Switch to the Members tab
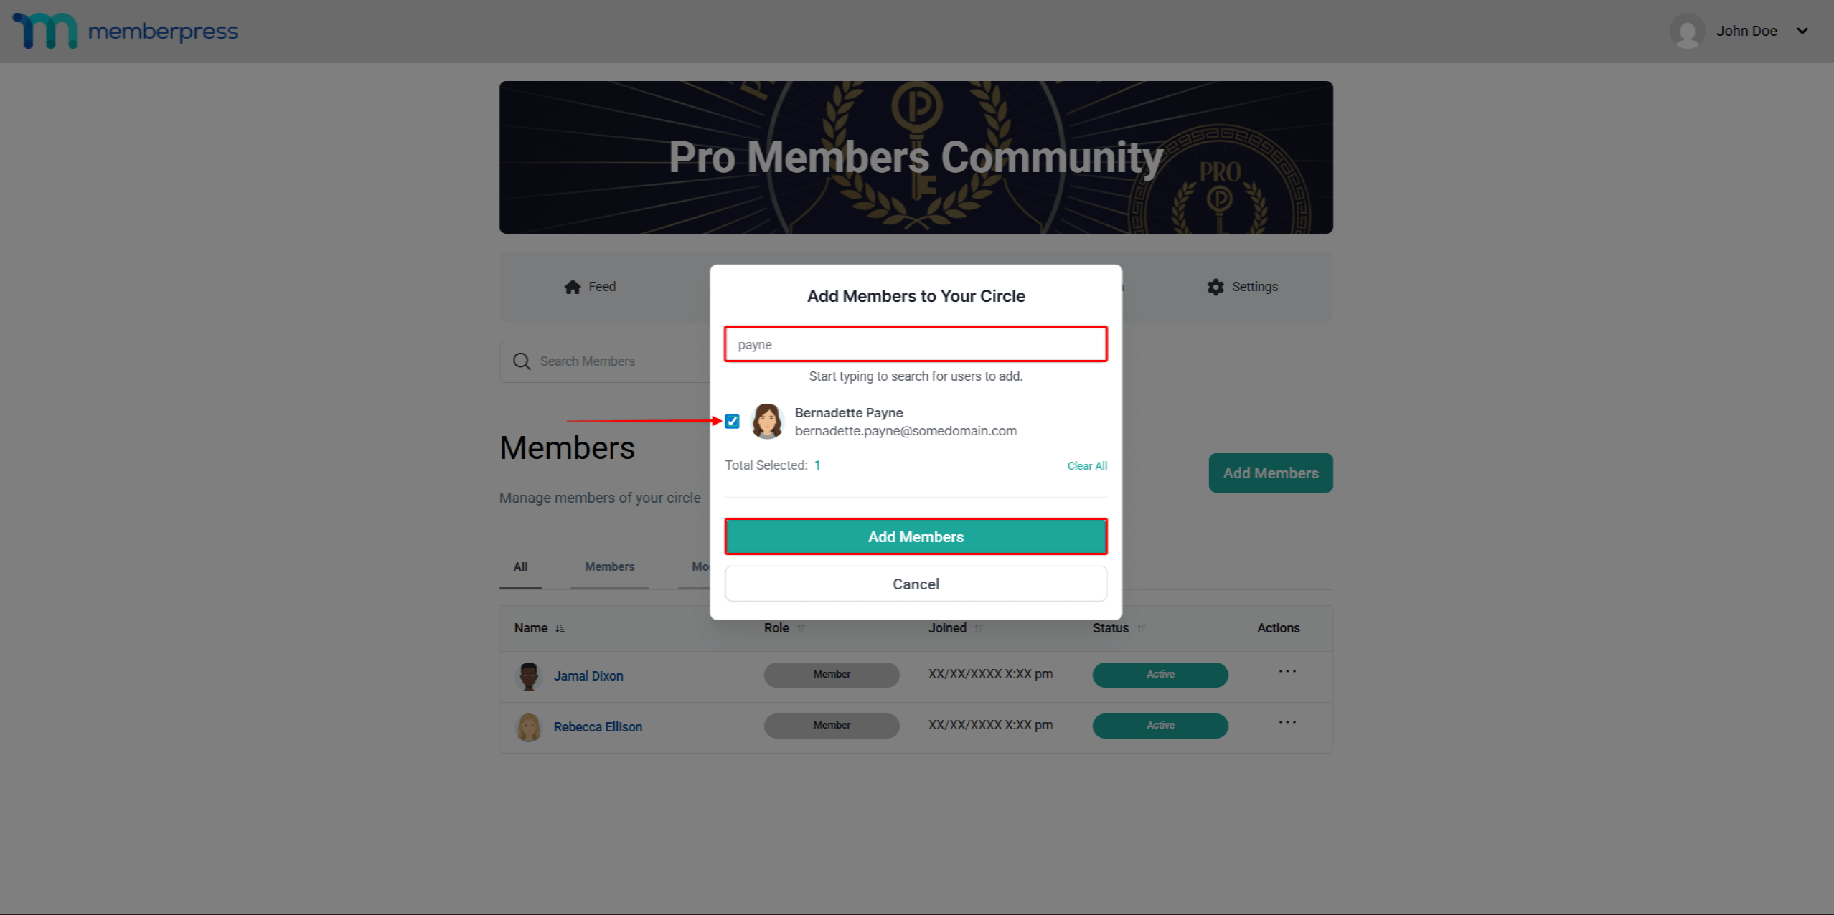The height and width of the screenshot is (915, 1834). [609, 567]
